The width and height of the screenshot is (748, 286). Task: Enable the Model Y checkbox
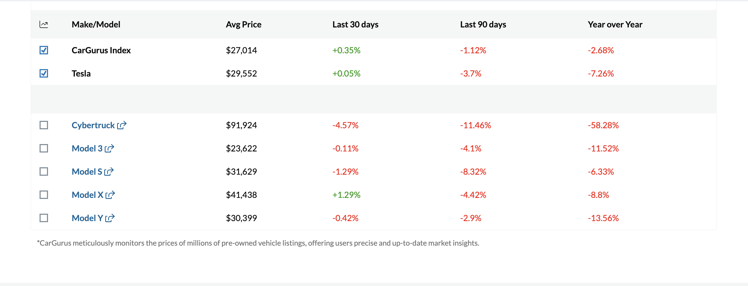tap(44, 218)
